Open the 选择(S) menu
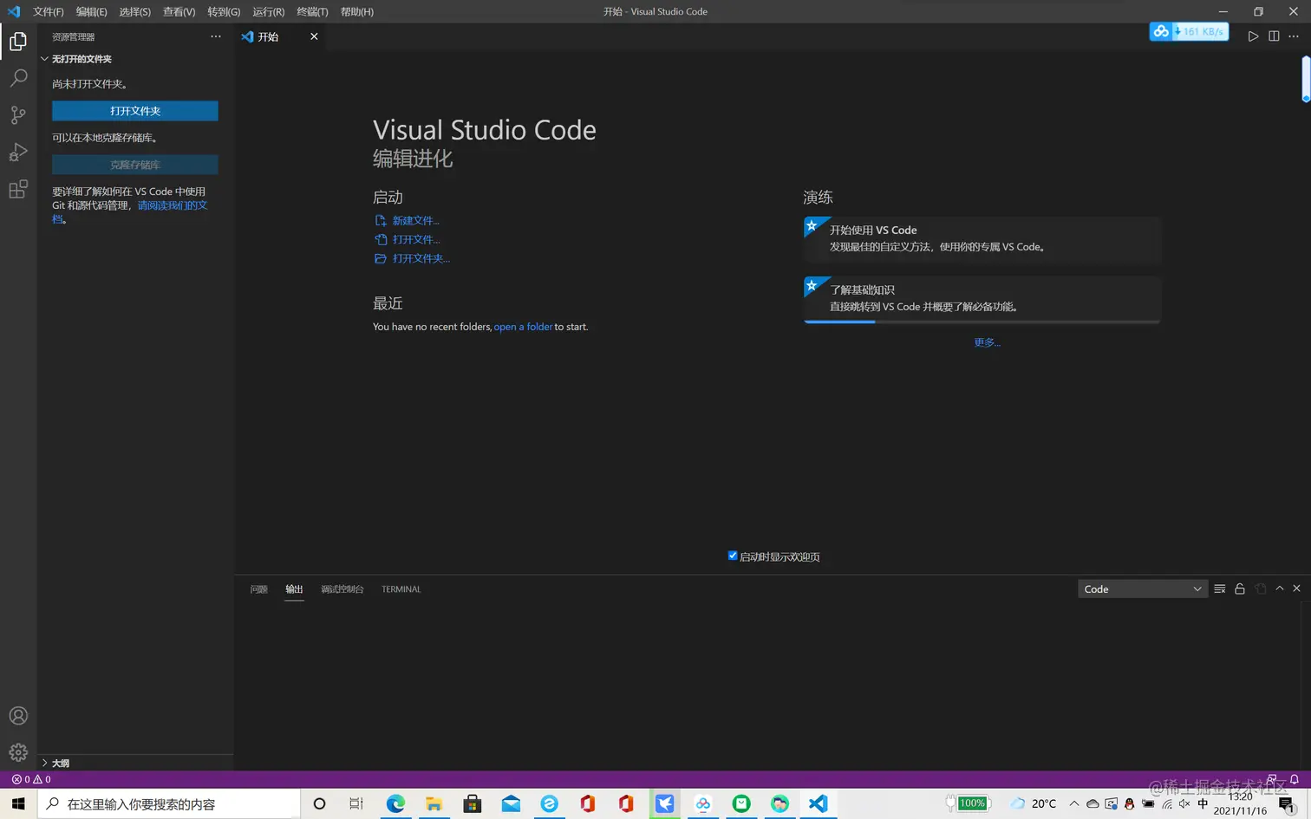Image resolution: width=1311 pixels, height=819 pixels. coord(134,11)
